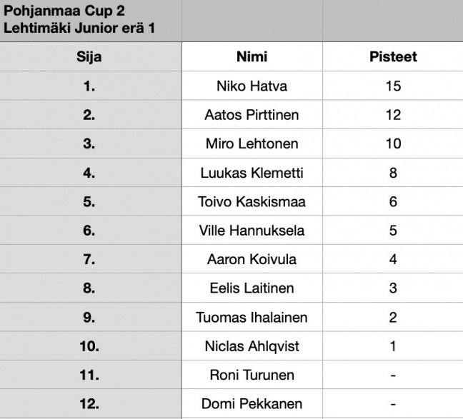This screenshot has height=419, width=463.
Task: Click the Aaron Koivula name cell
Action: (252, 259)
